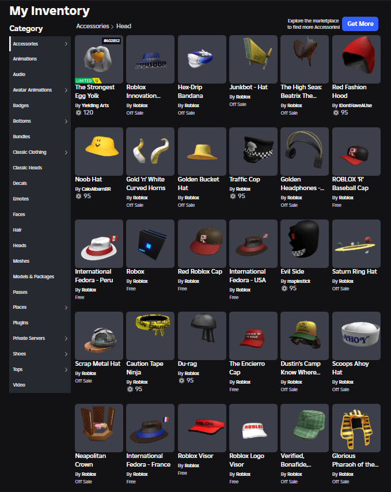This screenshot has width=391, height=492.
Task: Open the Accessories breadcrumb link
Action: point(93,26)
